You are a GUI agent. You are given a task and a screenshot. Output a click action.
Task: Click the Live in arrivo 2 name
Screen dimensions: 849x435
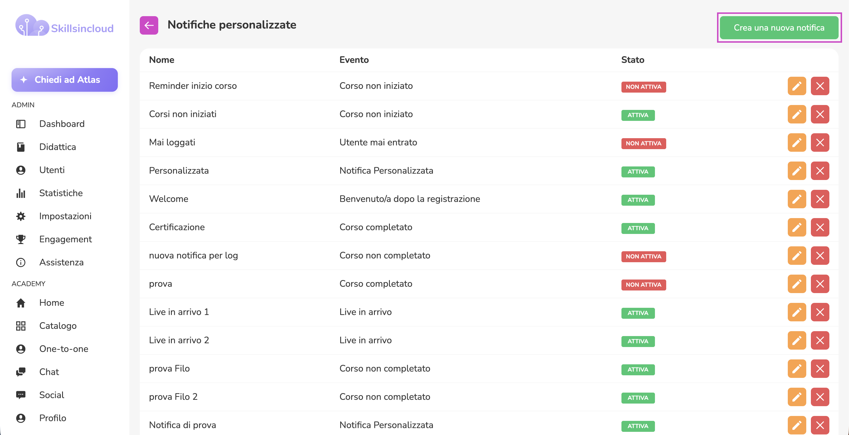[x=179, y=340]
